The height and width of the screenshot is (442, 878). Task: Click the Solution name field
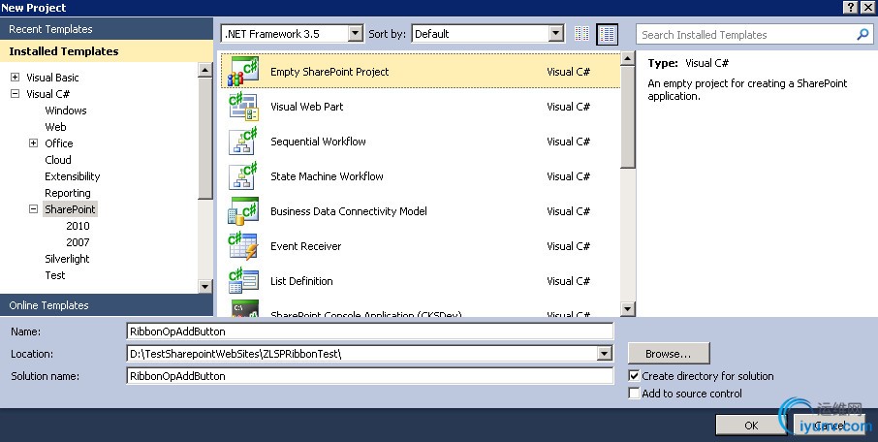pos(369,376)
